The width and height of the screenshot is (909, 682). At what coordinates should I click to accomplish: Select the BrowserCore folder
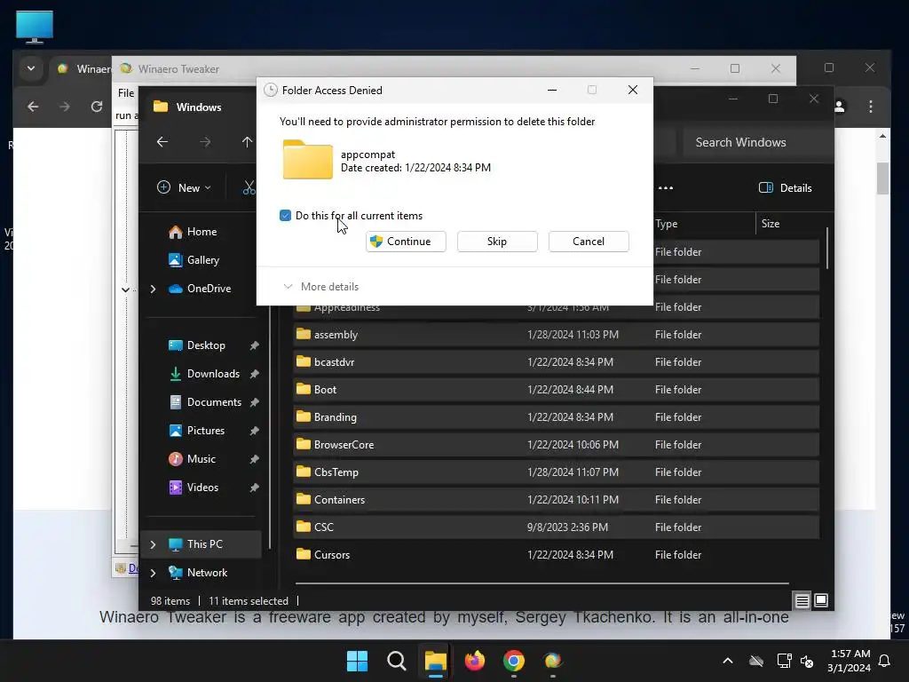pyautogui.click(x=556, y=445)
